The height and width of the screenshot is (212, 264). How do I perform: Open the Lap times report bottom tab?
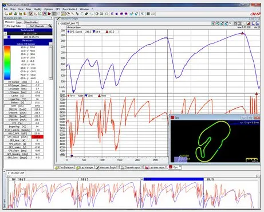pyautogui.click(x=156, y=167)
